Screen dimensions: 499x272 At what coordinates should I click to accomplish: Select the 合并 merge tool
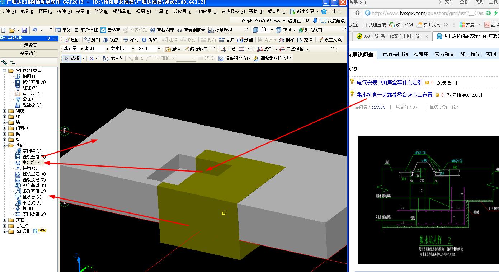(x=226, y=40)
